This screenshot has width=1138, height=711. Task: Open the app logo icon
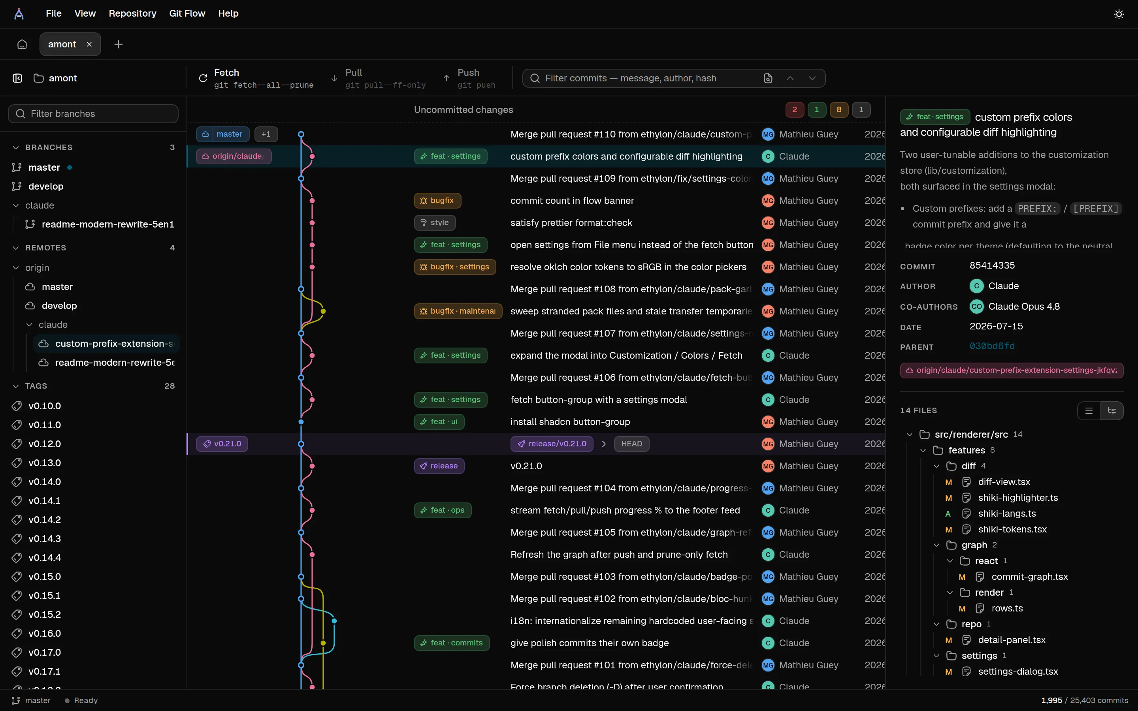[x=19, y=14]
